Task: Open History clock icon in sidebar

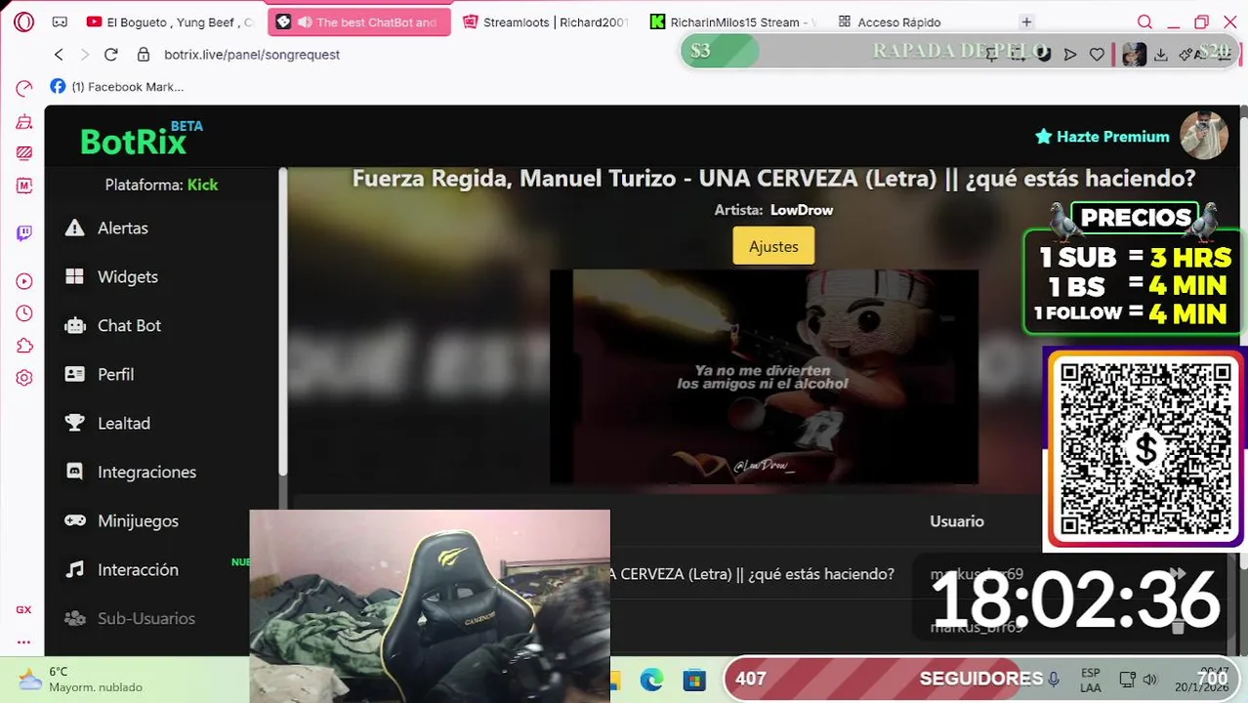Action: click(x=24, y=313)
